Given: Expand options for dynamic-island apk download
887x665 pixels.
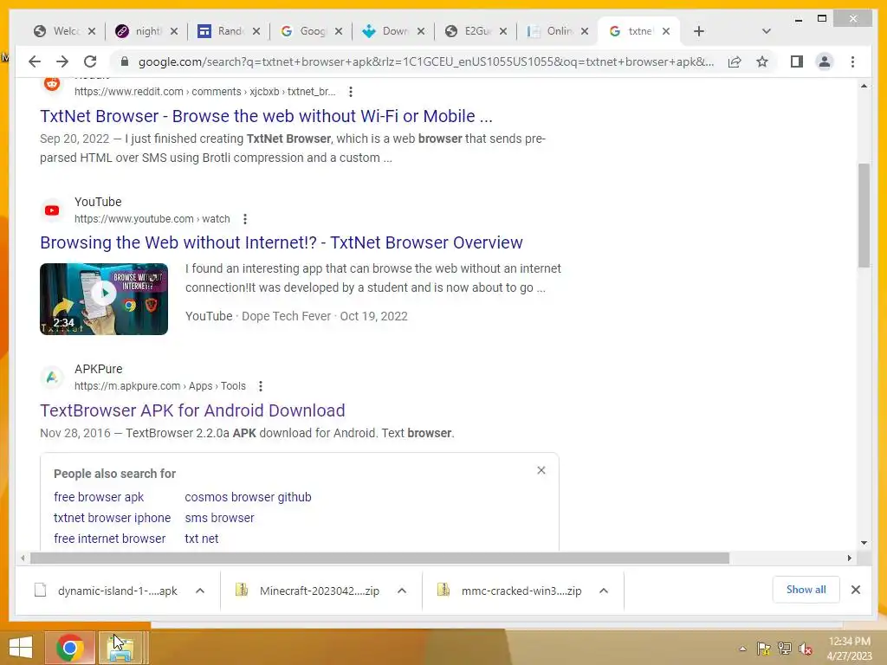Looking at the screenshot, I should [200, 591].
